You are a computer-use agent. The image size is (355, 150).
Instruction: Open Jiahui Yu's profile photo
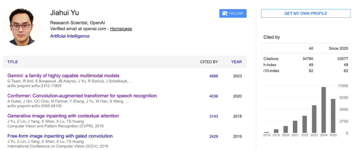pos(22,27)
